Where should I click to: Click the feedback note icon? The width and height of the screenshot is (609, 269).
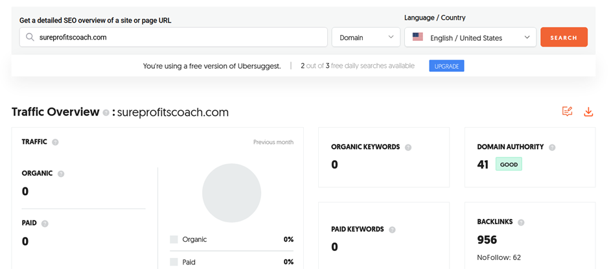(567, 112)
